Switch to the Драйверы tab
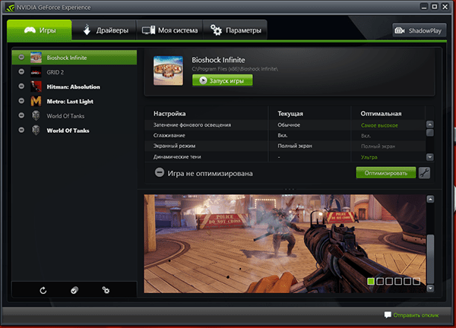The height and width of the screenshot is (328, 456). tap(104, 30)
